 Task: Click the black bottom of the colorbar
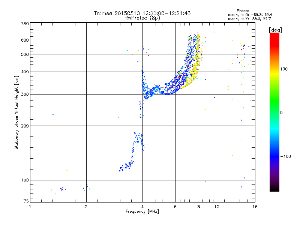274,189
